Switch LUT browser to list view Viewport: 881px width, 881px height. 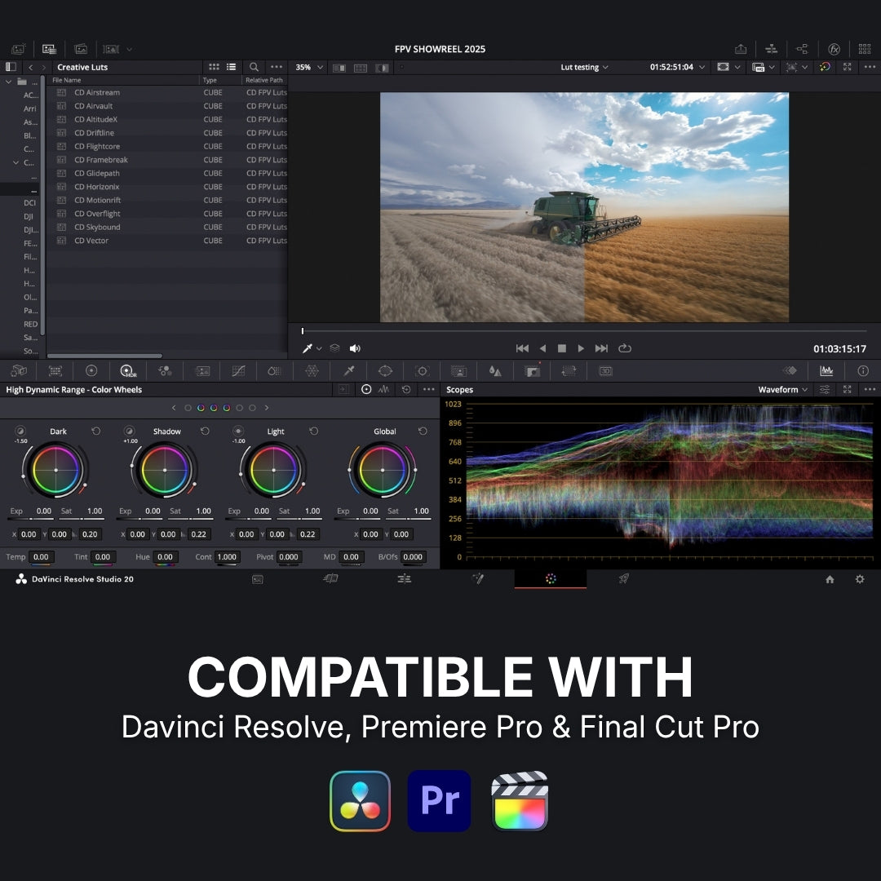(x=231, y=67)
